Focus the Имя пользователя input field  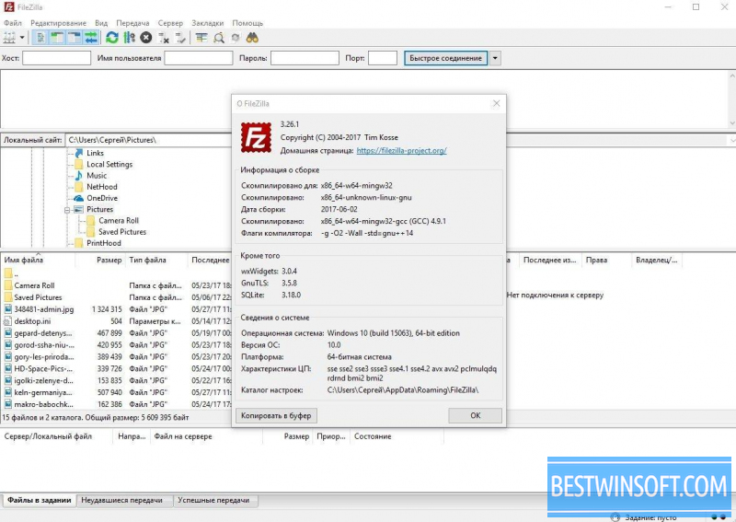coord(198,58)
